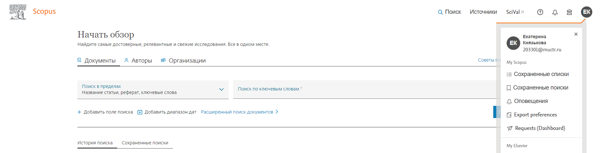Image resolution: width=601 pixels, height=153 pixels.
Task: Open Источники in the top navigation
Action: pos(483,12)
